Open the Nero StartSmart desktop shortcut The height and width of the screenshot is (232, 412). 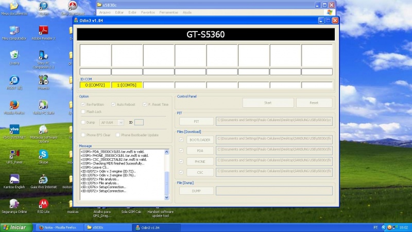(73, 8)
